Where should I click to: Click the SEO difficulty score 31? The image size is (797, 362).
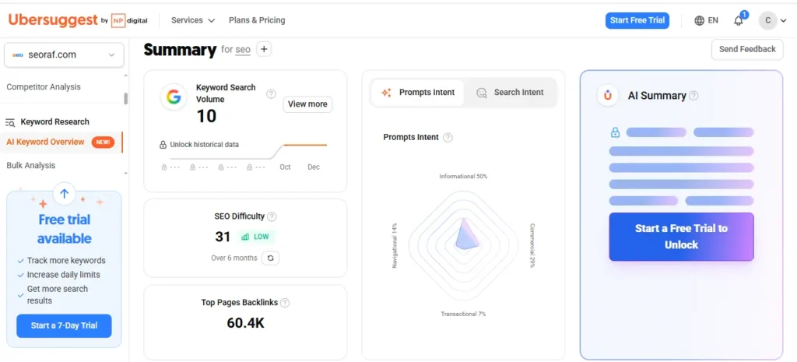(223, 237)
